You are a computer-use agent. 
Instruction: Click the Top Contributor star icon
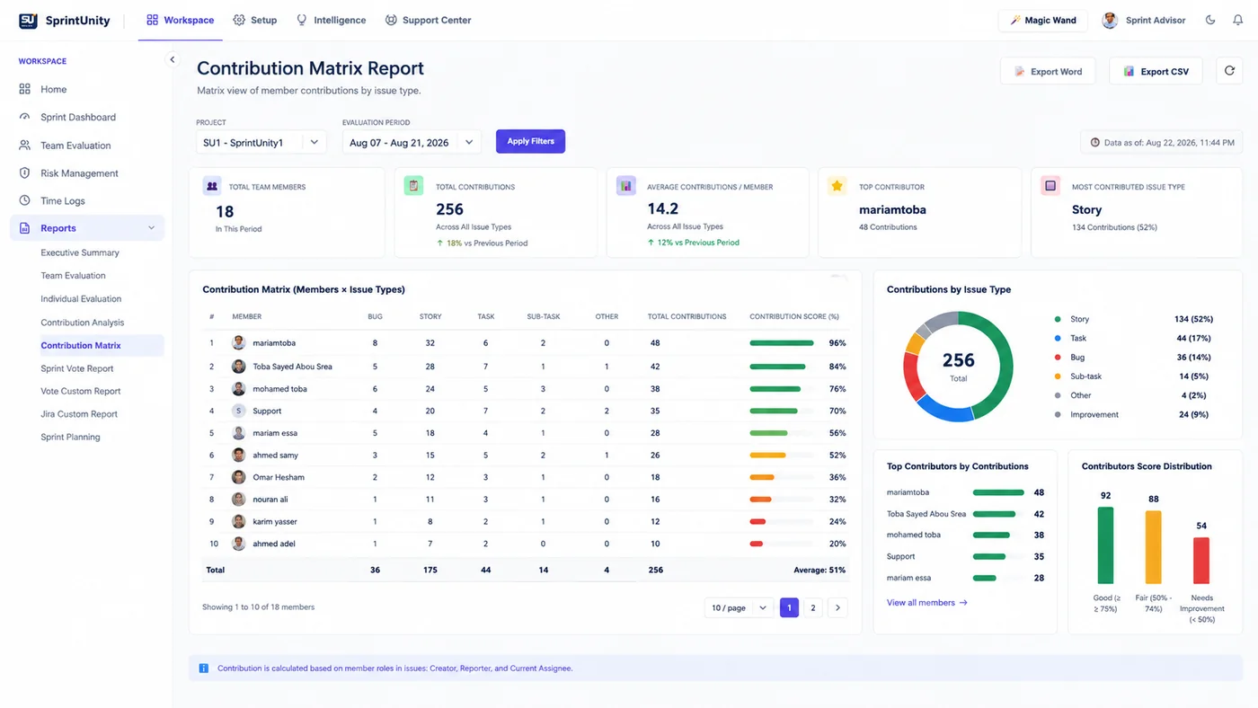pyautogui.click(x=837, y=186)
